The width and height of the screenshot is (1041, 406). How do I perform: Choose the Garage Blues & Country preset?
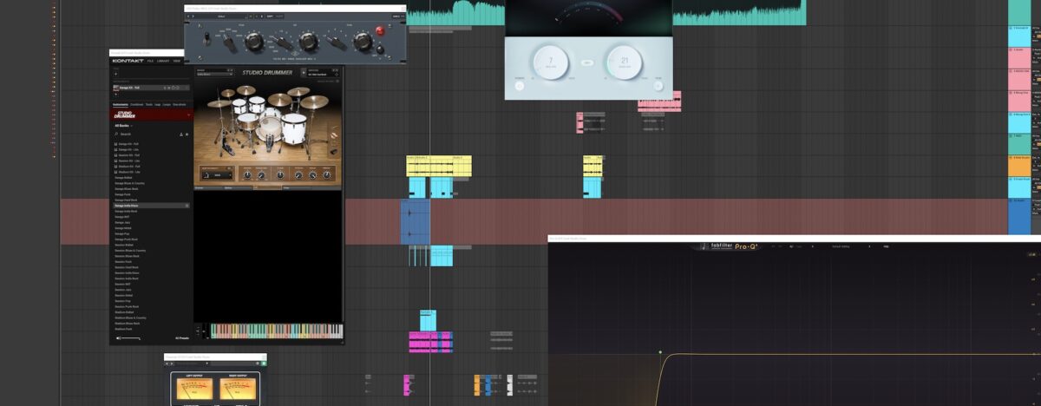pyautogui.click(x=130, y=183)
